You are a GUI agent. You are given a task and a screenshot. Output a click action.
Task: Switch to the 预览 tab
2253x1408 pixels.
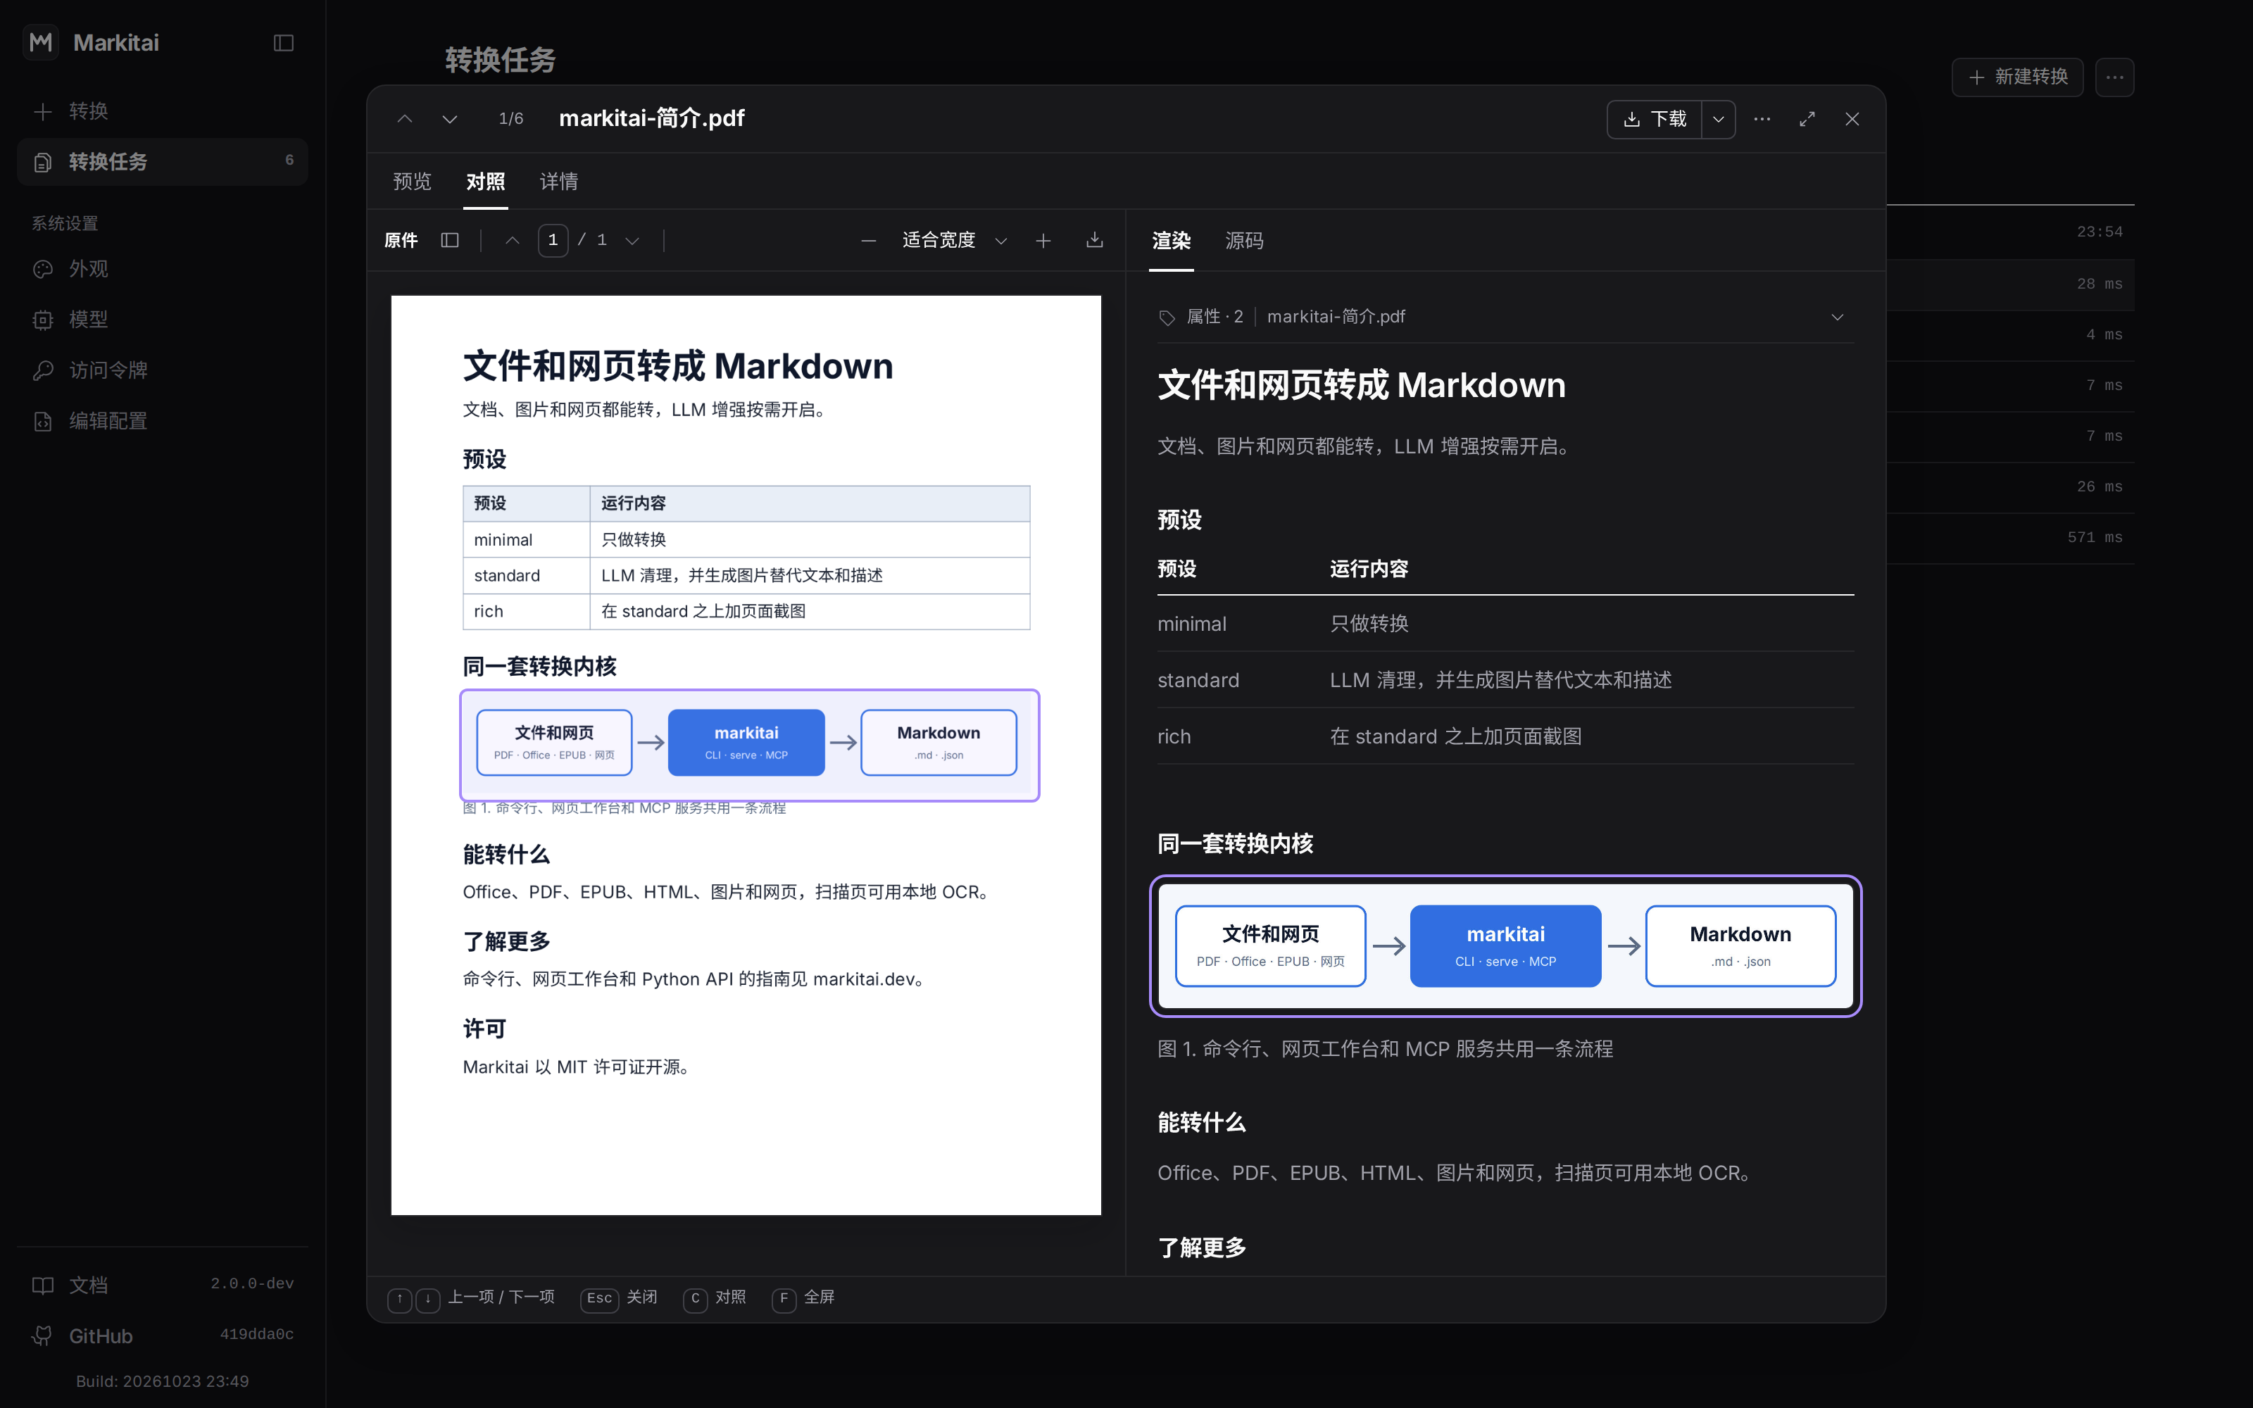point(413,182)
